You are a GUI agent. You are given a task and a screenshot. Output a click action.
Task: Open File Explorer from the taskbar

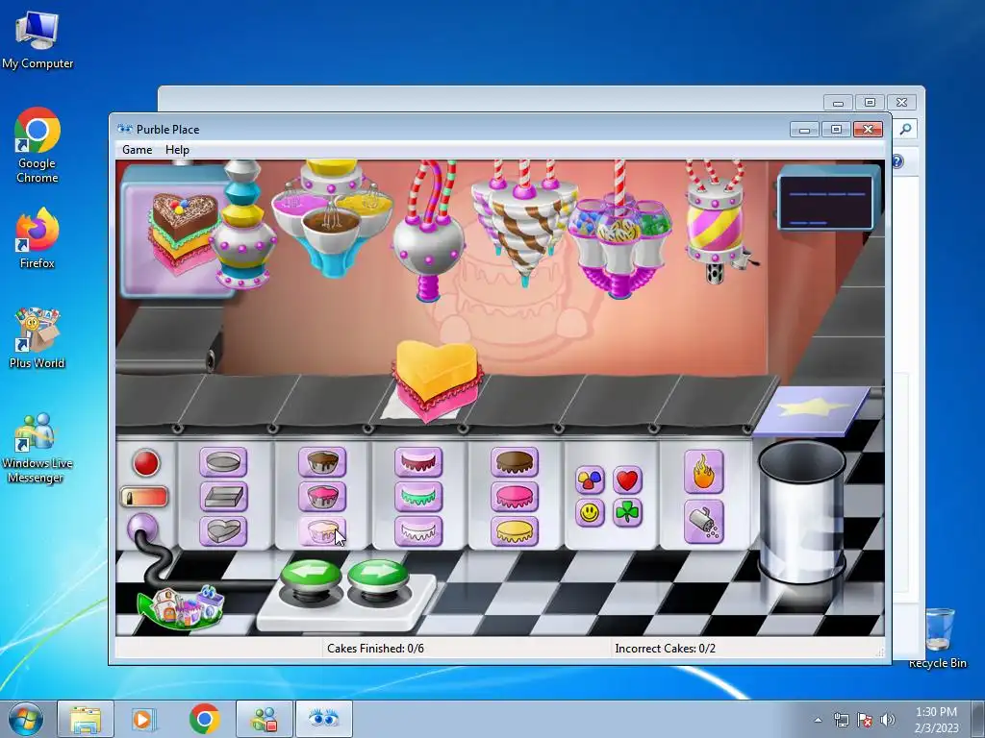click(x=86, y=719)
